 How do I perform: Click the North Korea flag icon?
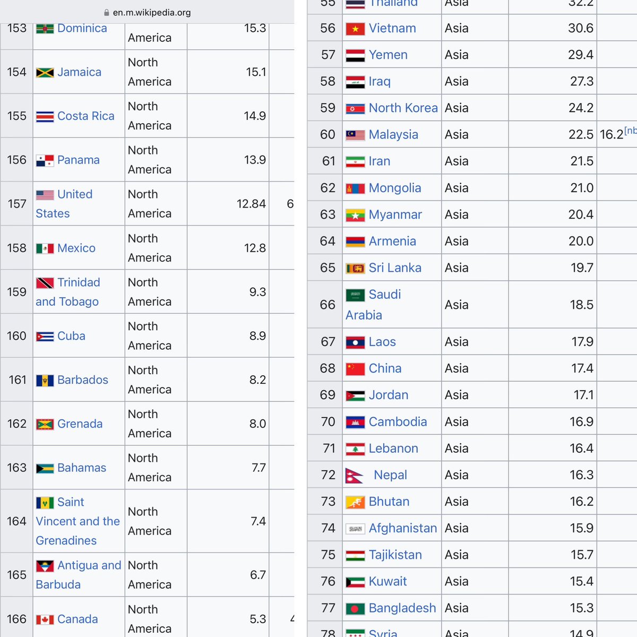355,108
